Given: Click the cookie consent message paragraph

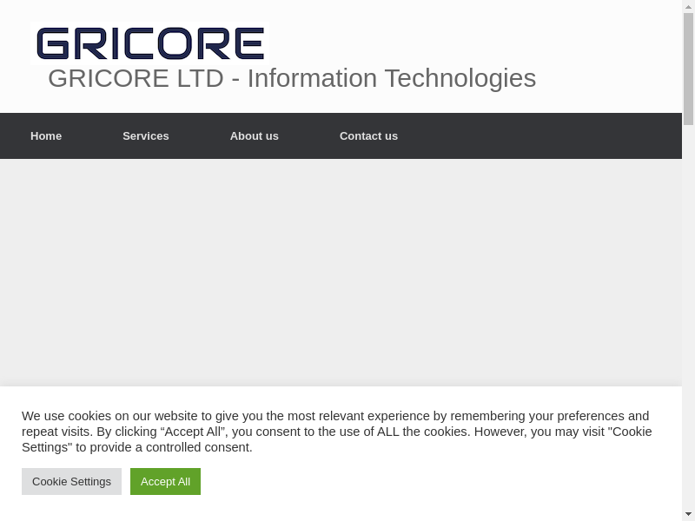Looking at the screenshot, I should (336, 432).
